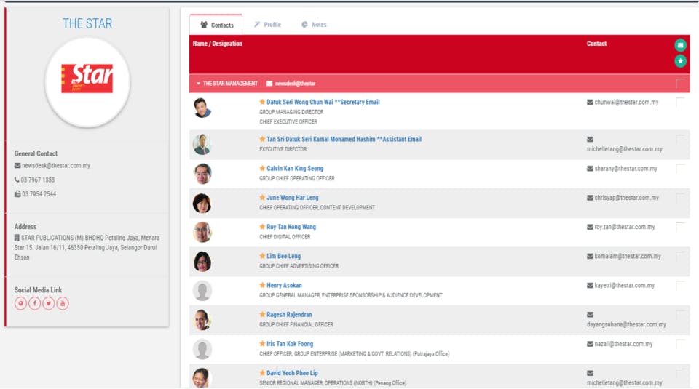Screen dimensions: 699x389
Task: Tick checkbox for Roy Tan Kong Wang
Action: (680, 228)
